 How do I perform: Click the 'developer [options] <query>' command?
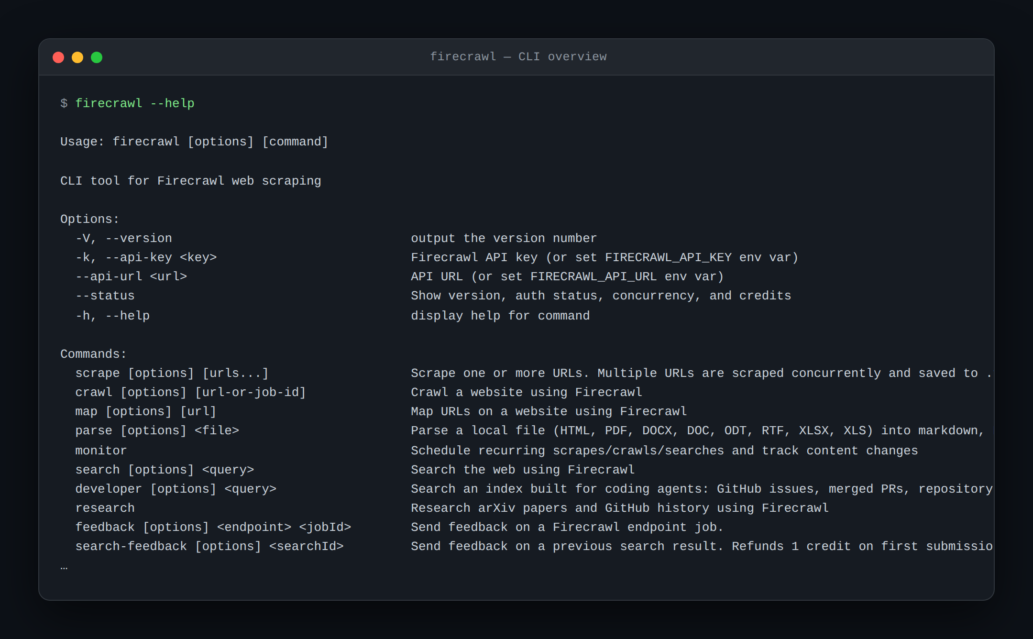coord(176,489)
